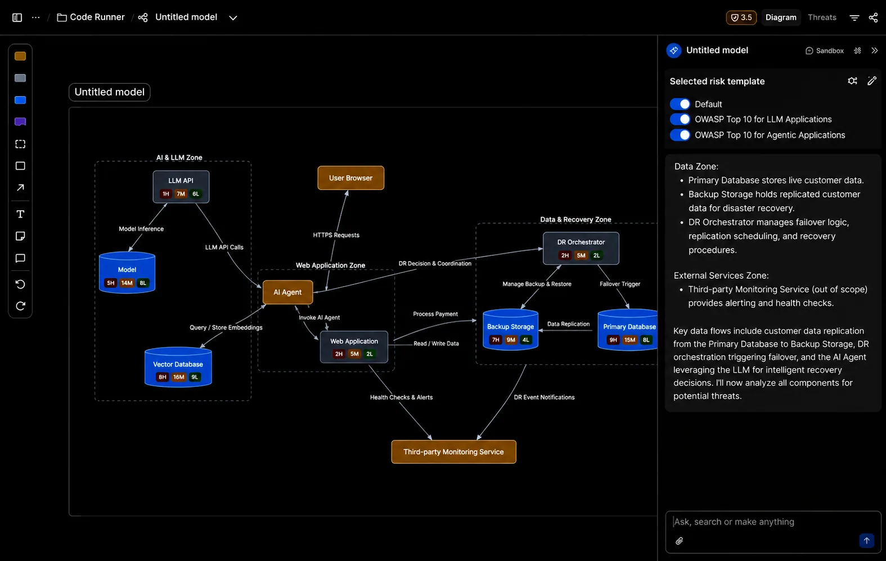This screenshot has width=886, height=561.
Task: Select the sticky note tool
Action: tap(20, 236)
